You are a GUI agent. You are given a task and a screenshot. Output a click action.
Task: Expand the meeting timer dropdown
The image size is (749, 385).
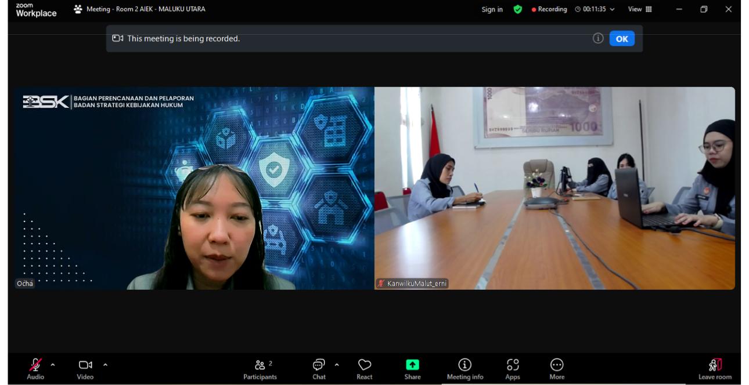coord(612,9)
